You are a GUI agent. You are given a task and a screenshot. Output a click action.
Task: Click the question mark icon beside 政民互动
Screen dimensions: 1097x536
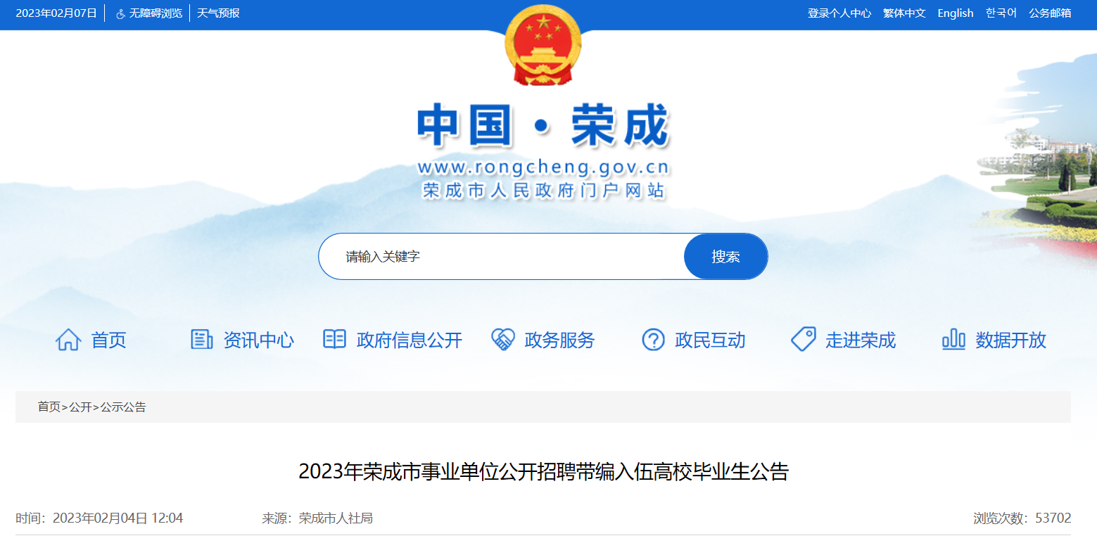coord(653,340)
